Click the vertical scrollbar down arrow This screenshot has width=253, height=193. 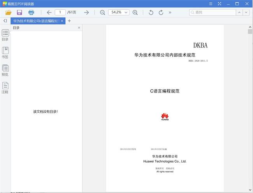pyautogui.click(x=250, y=190)
